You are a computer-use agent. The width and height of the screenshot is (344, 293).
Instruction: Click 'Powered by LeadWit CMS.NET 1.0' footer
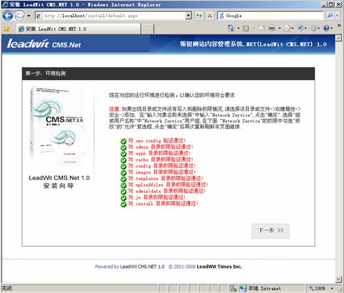(129, 267)
